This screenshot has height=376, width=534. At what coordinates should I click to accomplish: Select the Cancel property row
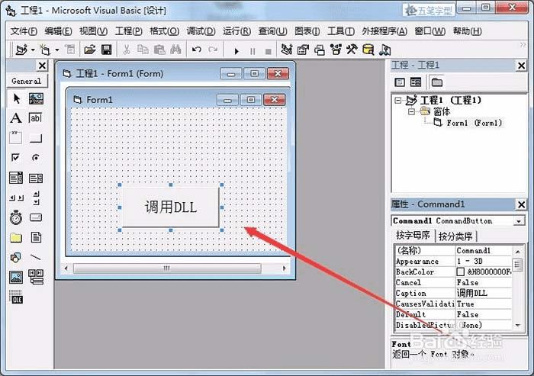coord(454,283)
